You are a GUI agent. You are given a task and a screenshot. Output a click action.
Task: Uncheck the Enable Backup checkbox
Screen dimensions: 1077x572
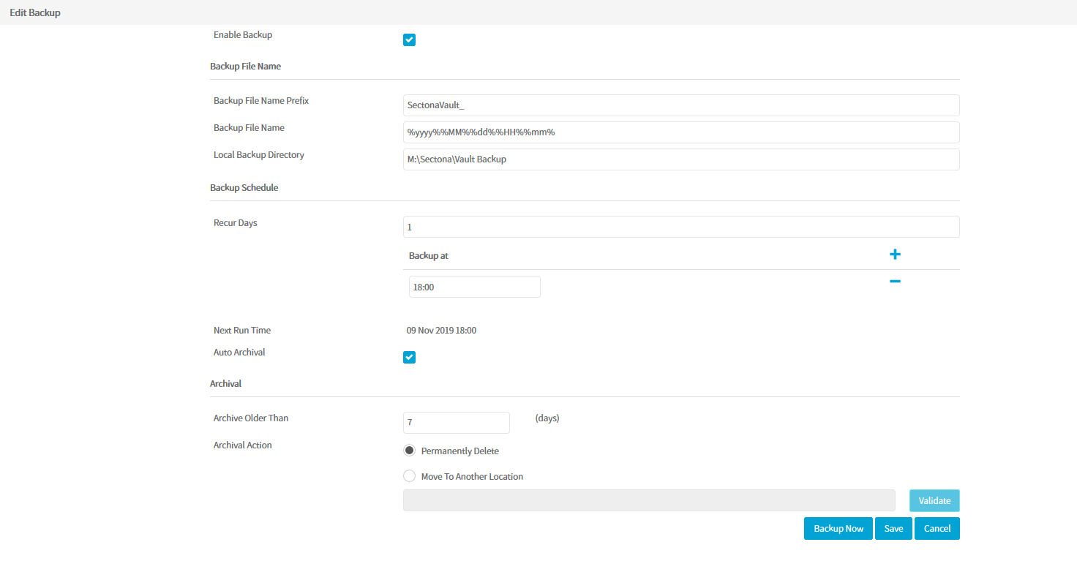410,40
